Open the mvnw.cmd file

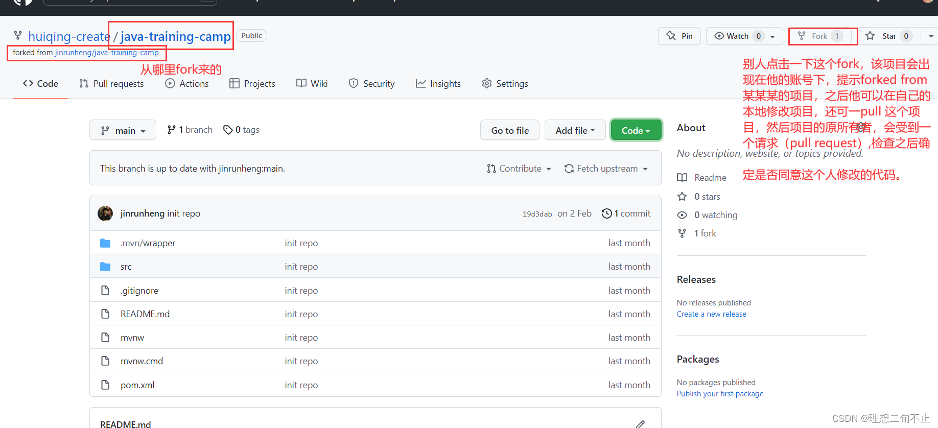[x=142, y=361]
